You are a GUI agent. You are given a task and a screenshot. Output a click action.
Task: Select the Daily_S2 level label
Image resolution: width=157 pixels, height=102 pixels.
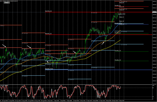click(122, 21)
